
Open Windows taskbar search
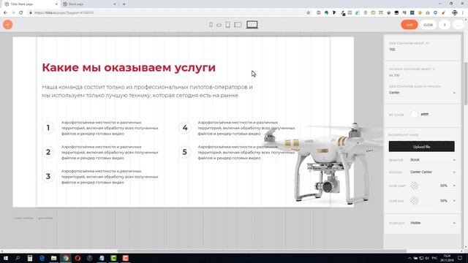point(18,258)
